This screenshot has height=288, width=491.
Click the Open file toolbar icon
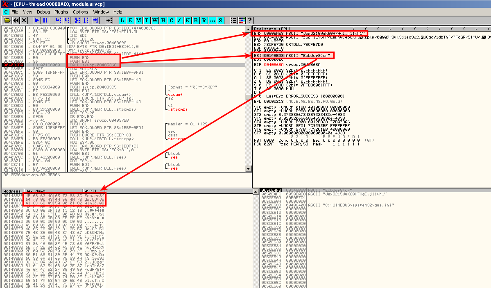point(7,20)
